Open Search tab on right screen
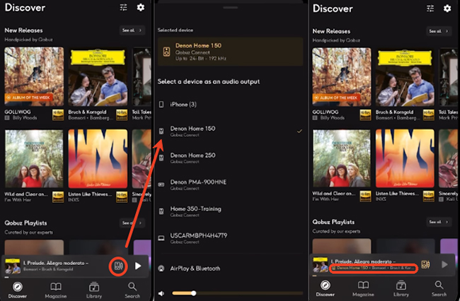 (x=439, y=289)
